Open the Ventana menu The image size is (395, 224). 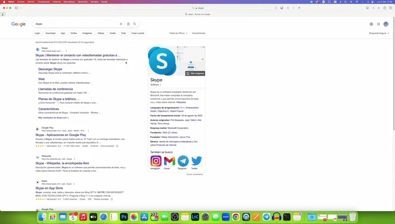[94, 2]
